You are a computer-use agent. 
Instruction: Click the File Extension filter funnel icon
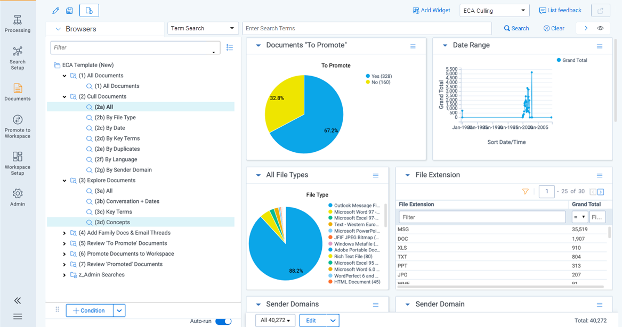[525, 191]
